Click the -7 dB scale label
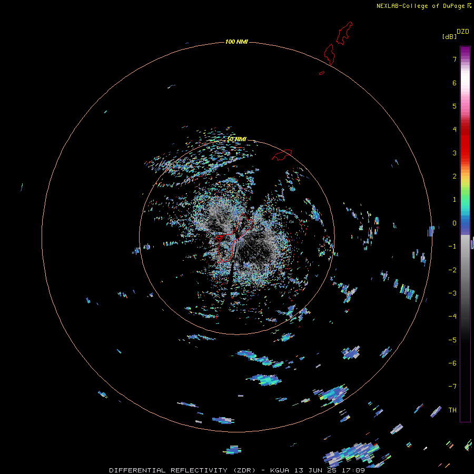This screenshot has width=474, height=474. (452, 387)
